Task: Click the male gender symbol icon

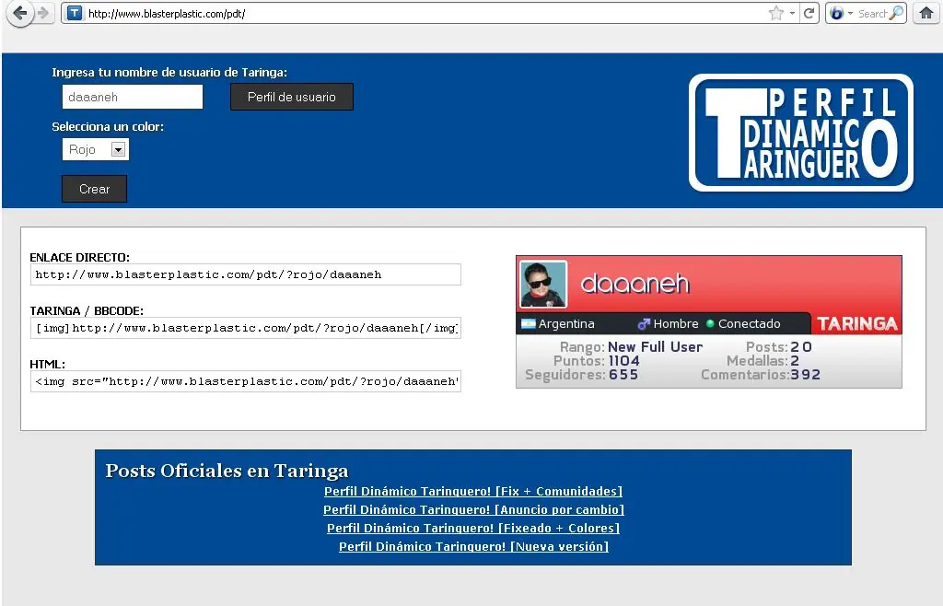Action: tap(644, 324)
